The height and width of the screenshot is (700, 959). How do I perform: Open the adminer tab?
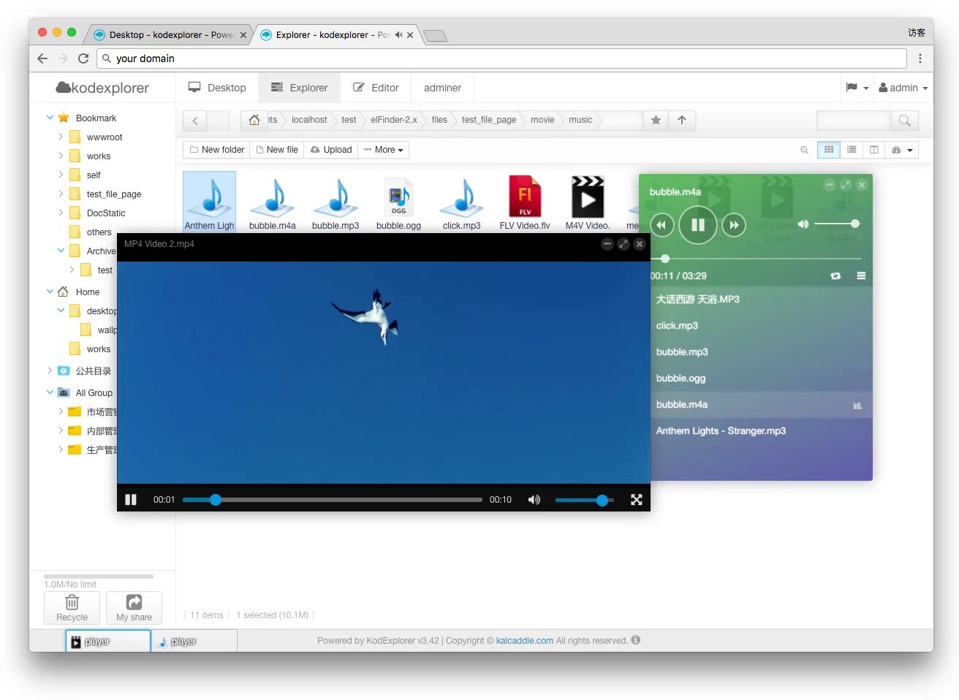442,88
